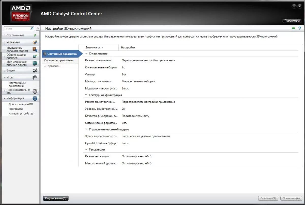Click the pin icon beside Сохраненные
Screen dimensions: 305x205
point(35,35)
